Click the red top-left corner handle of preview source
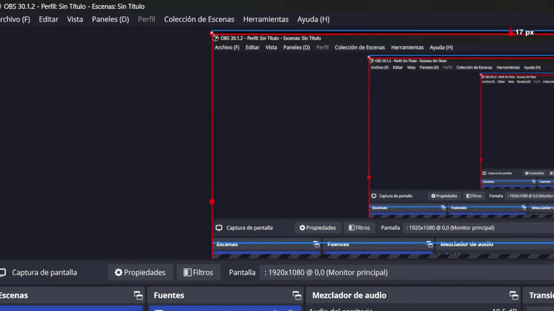Image resolution: width=554 pixels, height=311 pixels. point(212,32)
